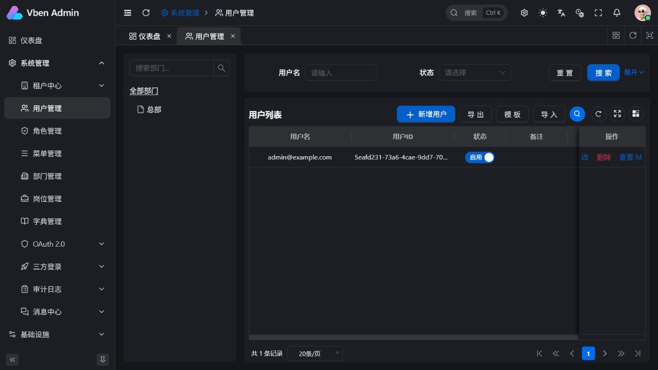Maximize content area via tab bar icon
Viewport: 658px width, 370px height.
(x=650, y=35)
